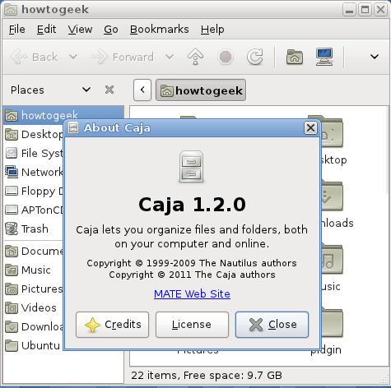Click the Documents folder icon in sidebar
The width and height of the screenshot is (391, 388).
coord(12,251)
